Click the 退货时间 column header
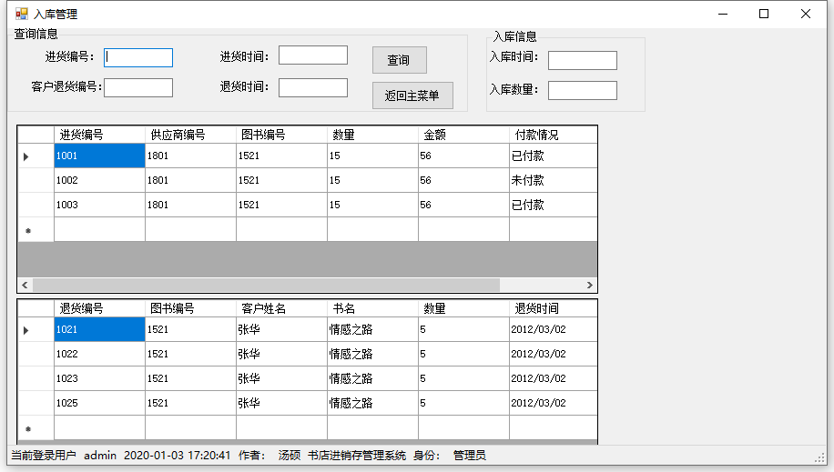The image size is (834, 472). [554, 308]
